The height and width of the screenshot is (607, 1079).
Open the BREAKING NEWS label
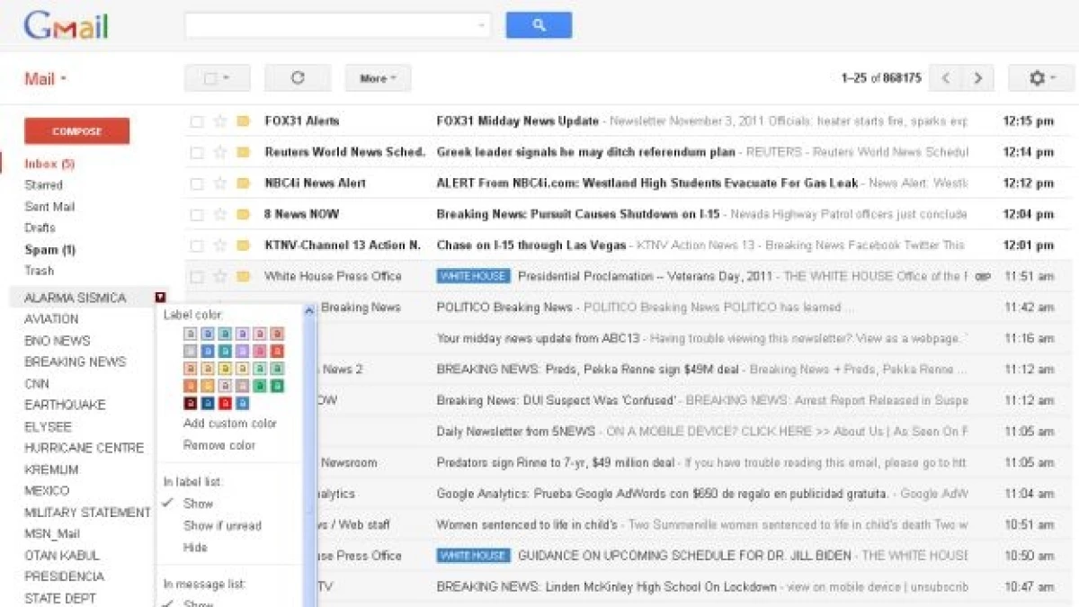tap(75, 362)
